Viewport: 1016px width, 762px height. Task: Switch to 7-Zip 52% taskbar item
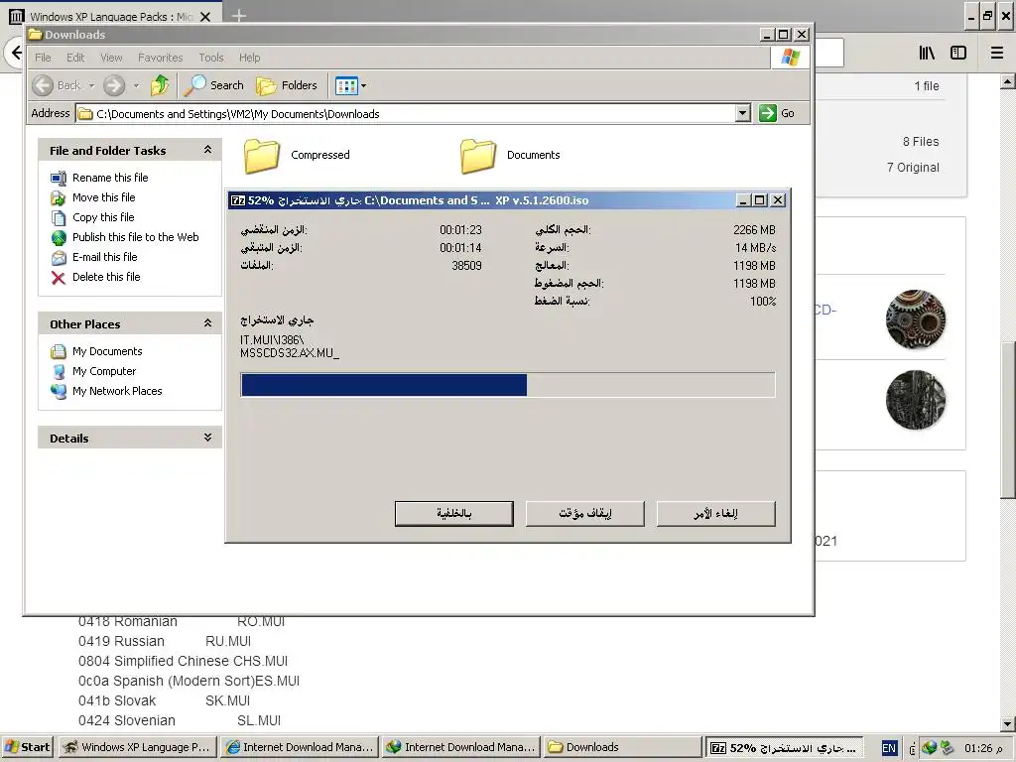point(785,747)
